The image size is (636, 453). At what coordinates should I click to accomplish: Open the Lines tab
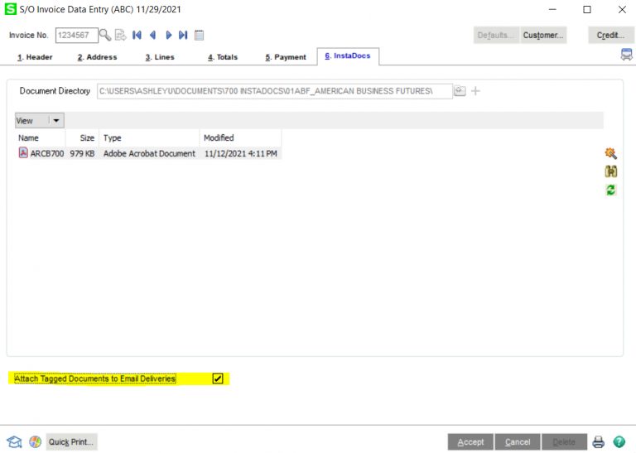click(x=159, y=57)
